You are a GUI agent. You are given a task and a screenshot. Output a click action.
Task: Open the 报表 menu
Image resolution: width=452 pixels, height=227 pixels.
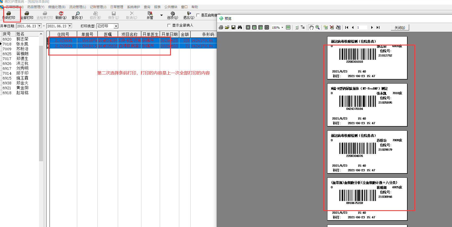[x=157, y=7]
